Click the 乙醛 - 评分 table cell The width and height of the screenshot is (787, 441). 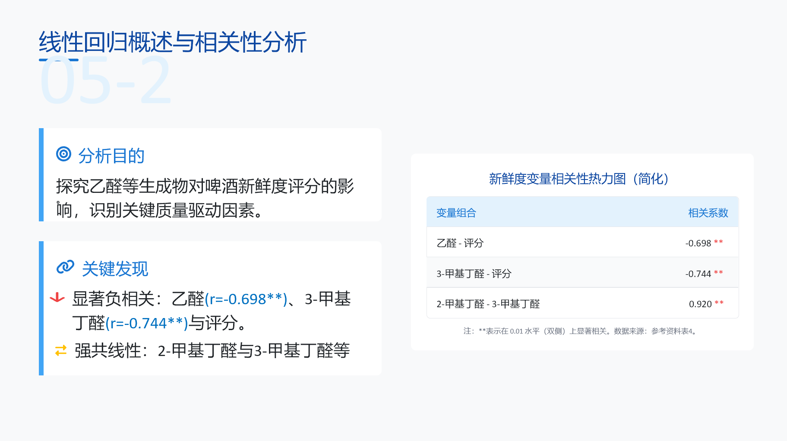pyautogui.click(x=460, y=243)
